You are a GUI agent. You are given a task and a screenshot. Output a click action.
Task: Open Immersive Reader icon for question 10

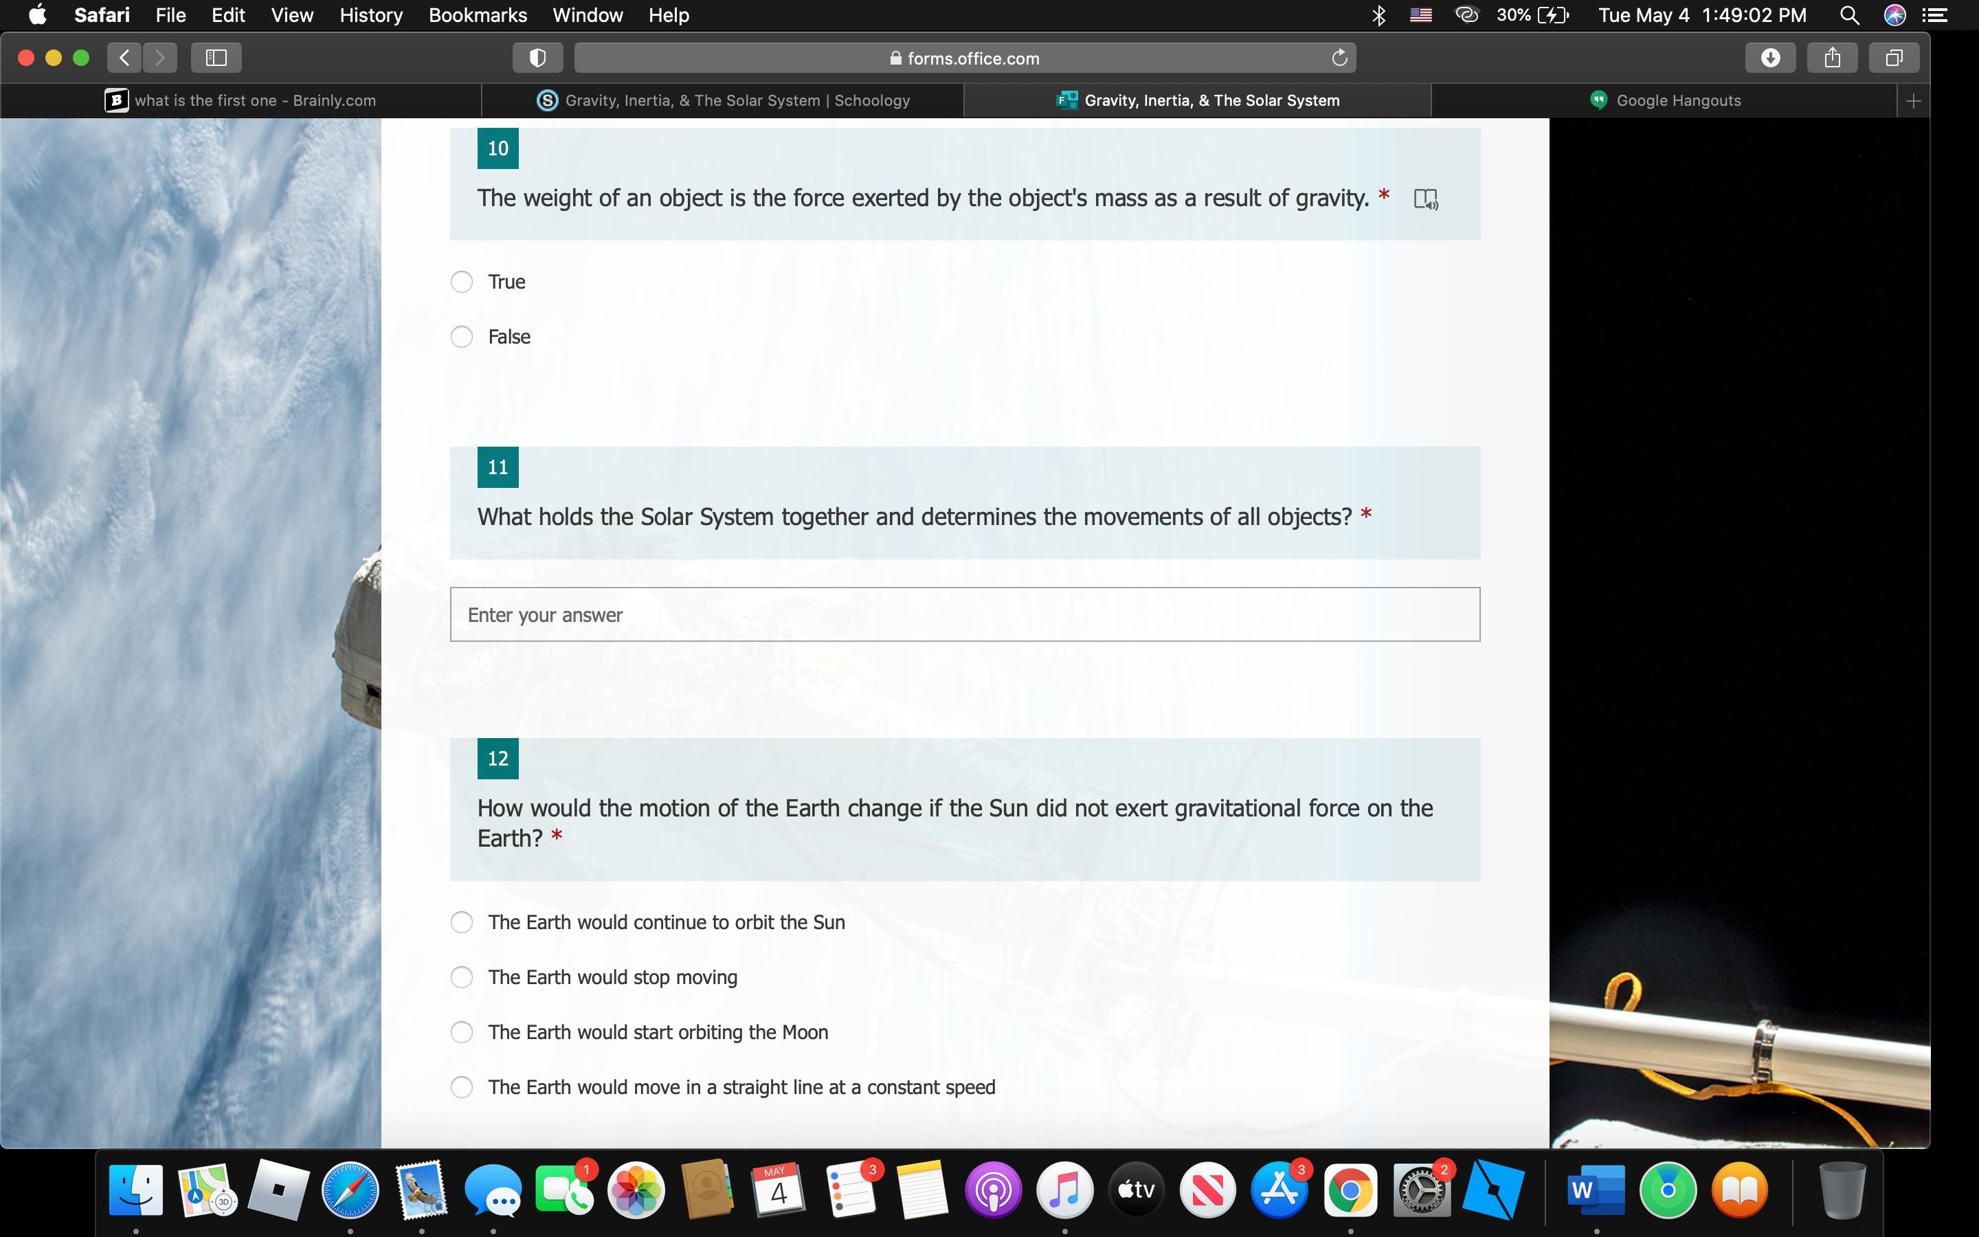click(x=1425, y=199)
